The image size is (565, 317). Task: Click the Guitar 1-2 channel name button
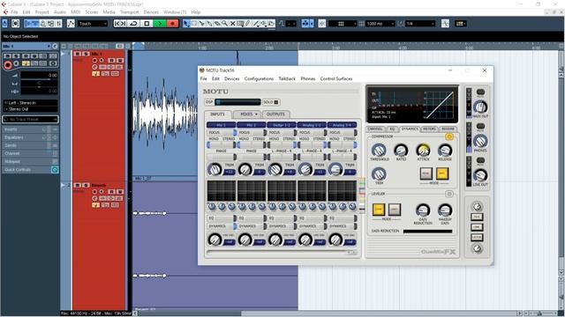point(282,125)
